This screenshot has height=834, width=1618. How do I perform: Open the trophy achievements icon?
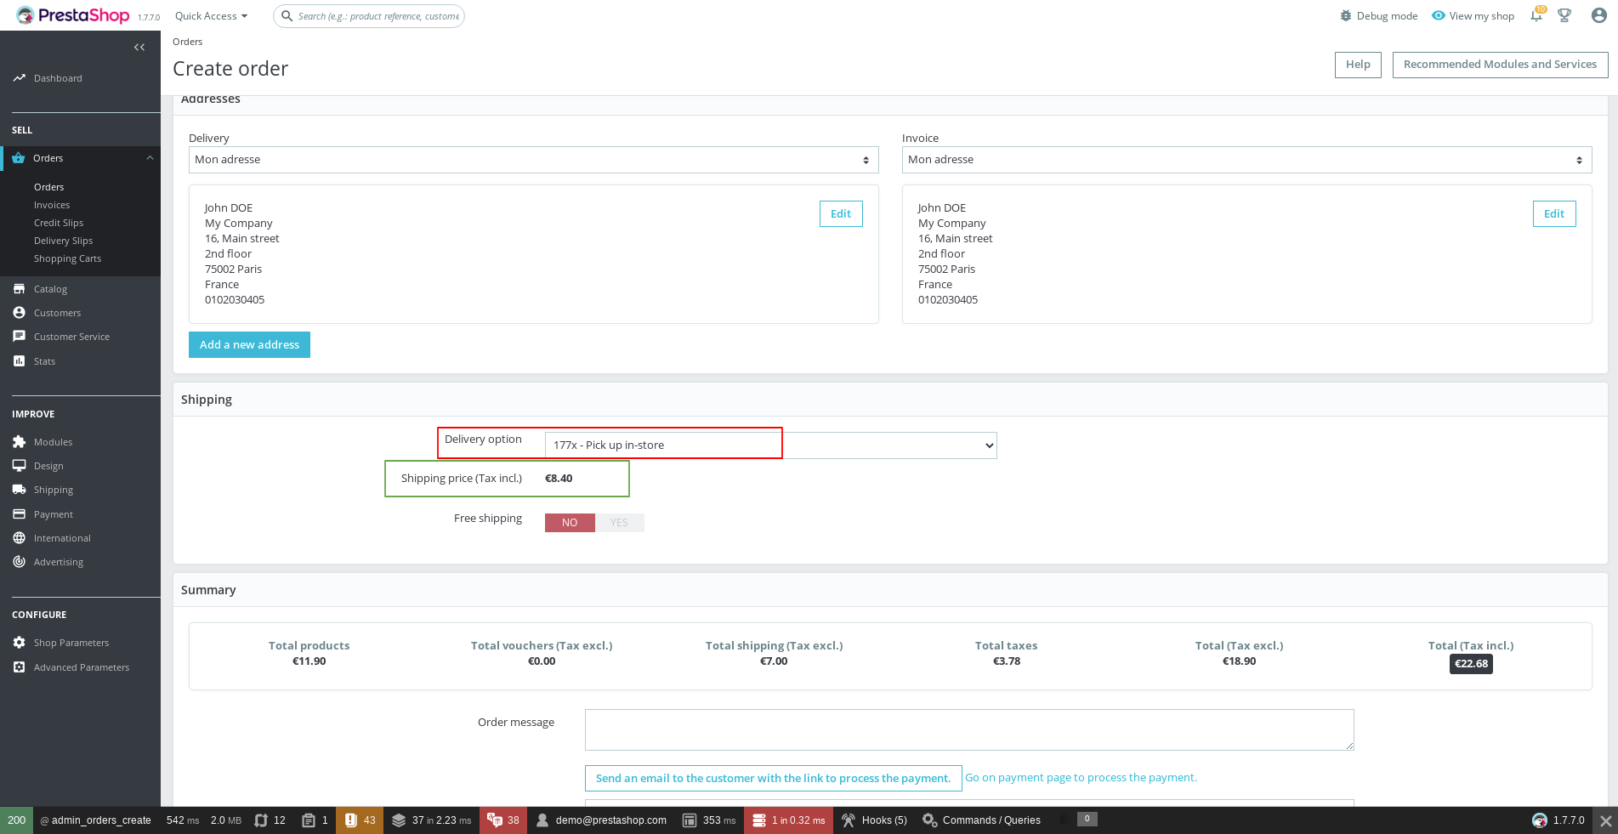tap(1564, 15)
